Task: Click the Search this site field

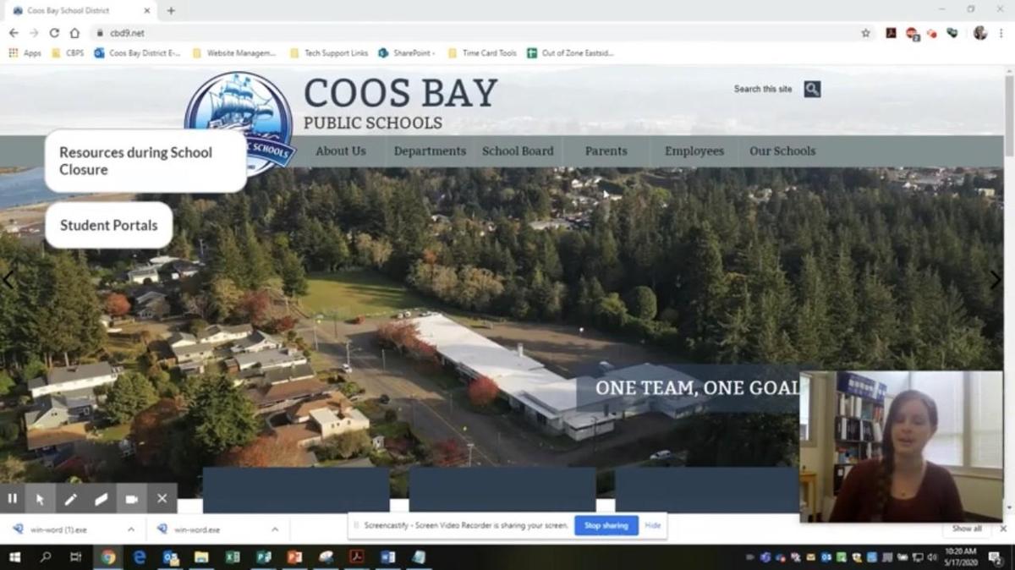Action: point(763,89)
